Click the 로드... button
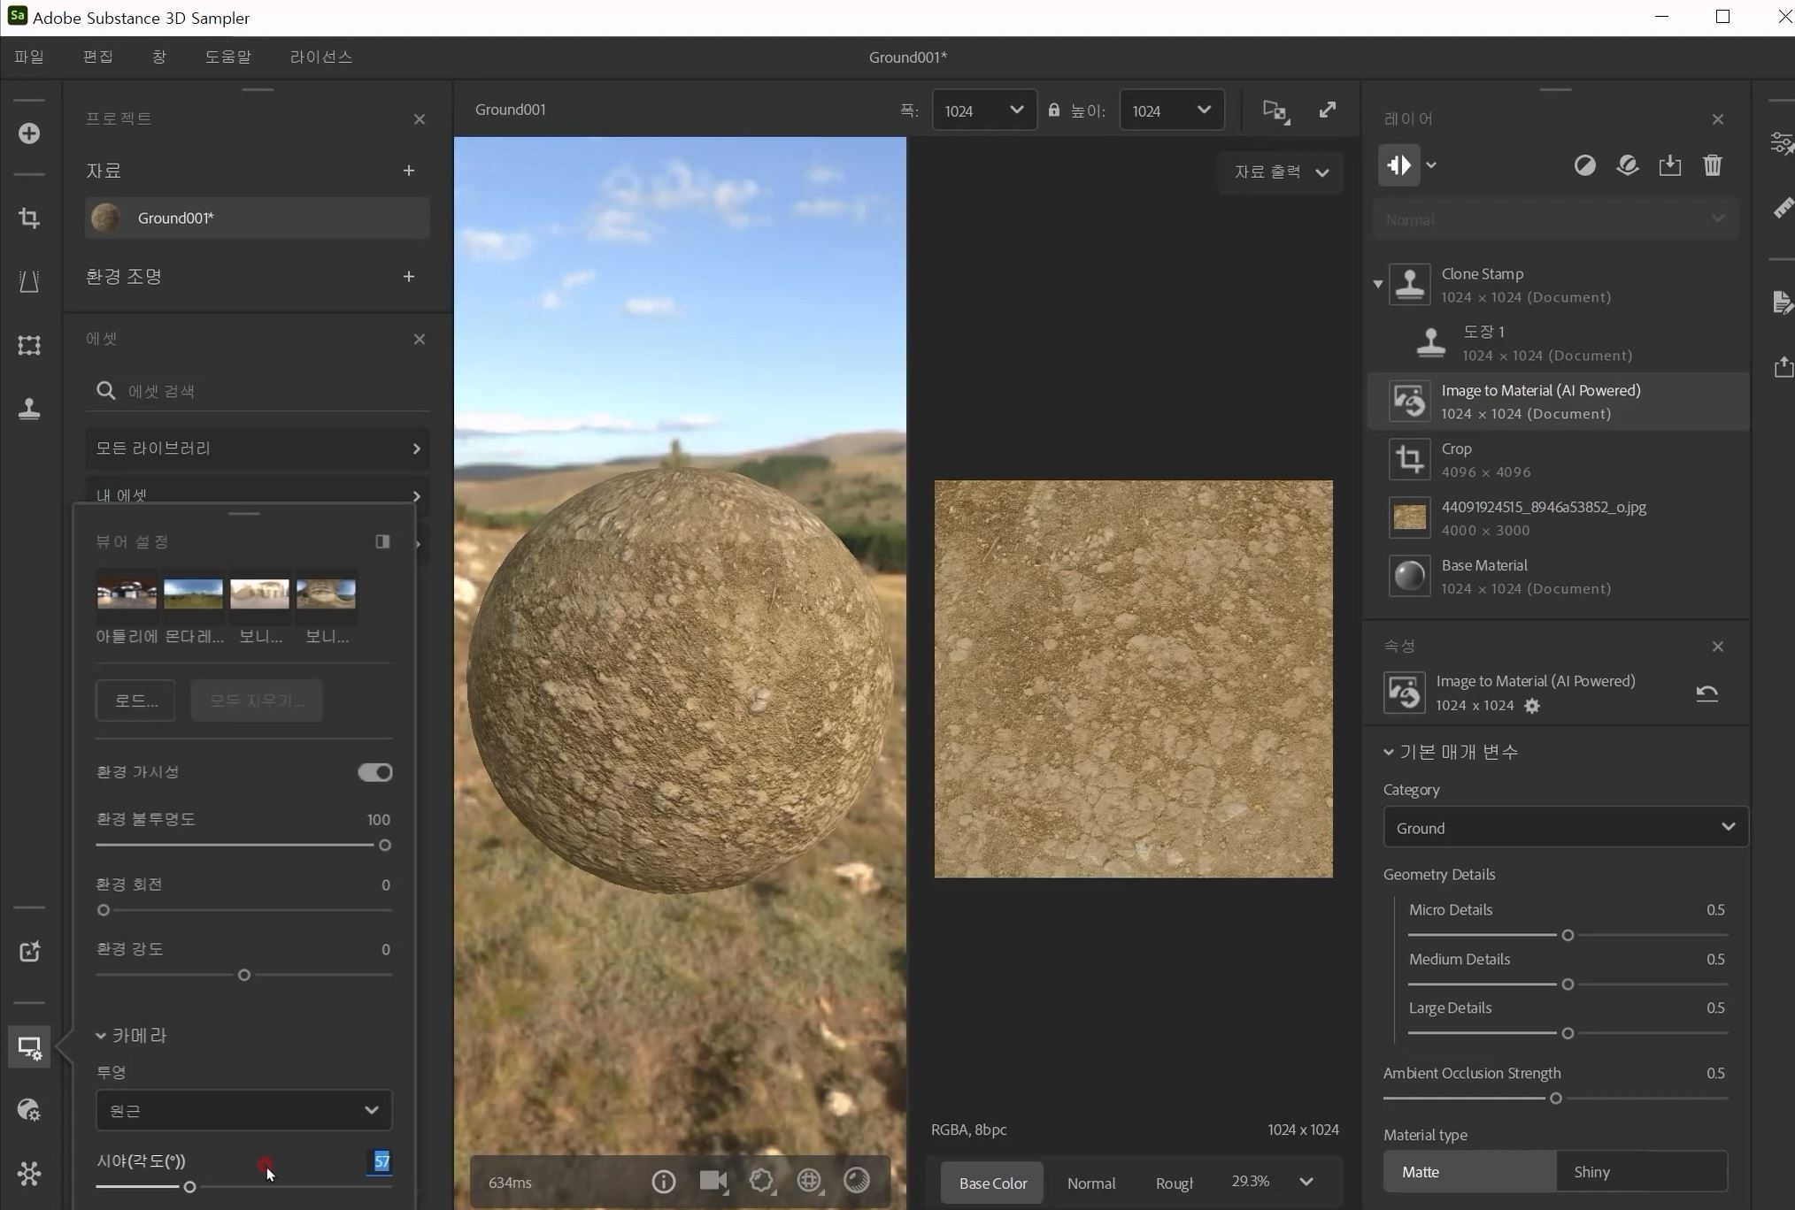Image resolution: width=1795 pixels, height=1210 pixels. (135, 701)
